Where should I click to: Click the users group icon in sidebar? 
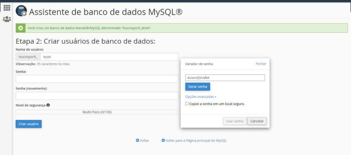7,19
